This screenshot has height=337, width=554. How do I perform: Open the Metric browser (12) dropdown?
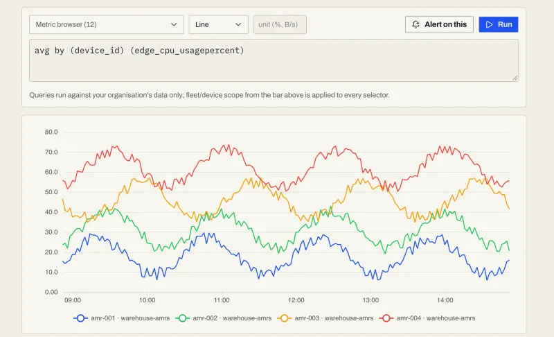point(107,24)
